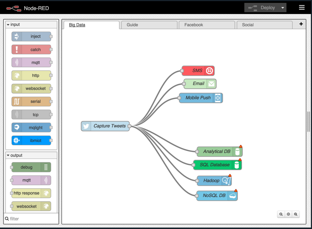Image resolution: width=312 pixels, height=229 pixels.
Task: Select the SQL Database node
Action: click(217, 165)
